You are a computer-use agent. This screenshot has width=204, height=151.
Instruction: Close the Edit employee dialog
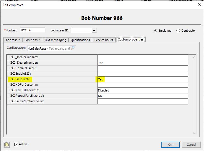click(x=199, y=5)
